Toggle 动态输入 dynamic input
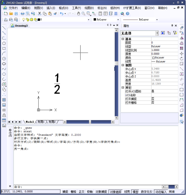This screenshot has width=186, height=195. (x=161, y=192)
